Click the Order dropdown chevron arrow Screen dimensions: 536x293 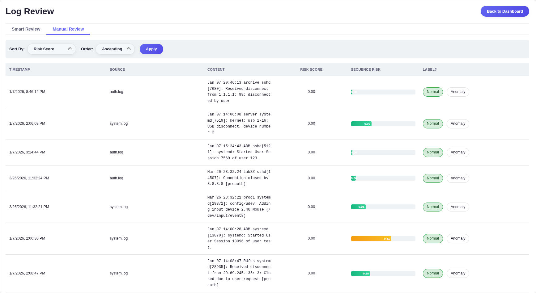(x=129, y=49)
